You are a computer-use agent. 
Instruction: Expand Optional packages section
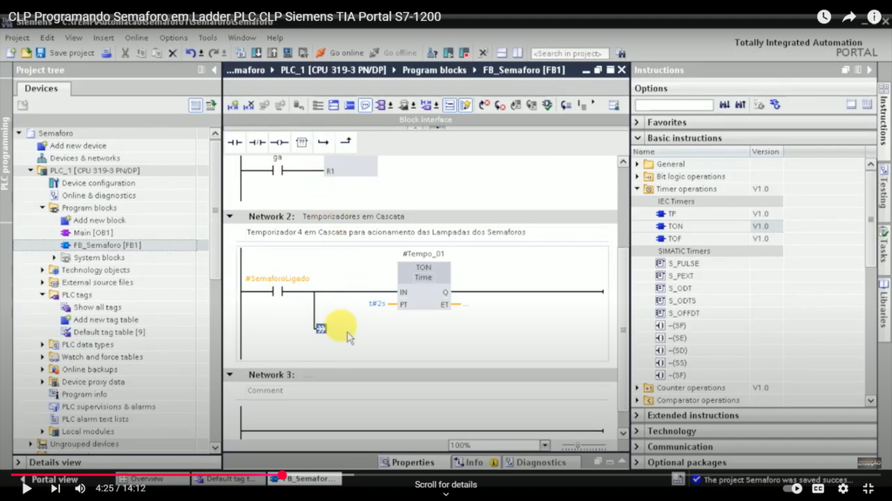pos(638,463)
